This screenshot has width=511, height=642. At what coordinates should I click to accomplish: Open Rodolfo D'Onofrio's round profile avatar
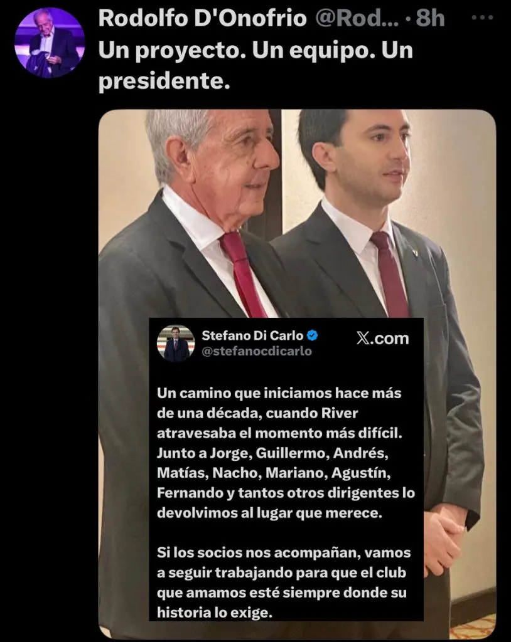(49, 43)
